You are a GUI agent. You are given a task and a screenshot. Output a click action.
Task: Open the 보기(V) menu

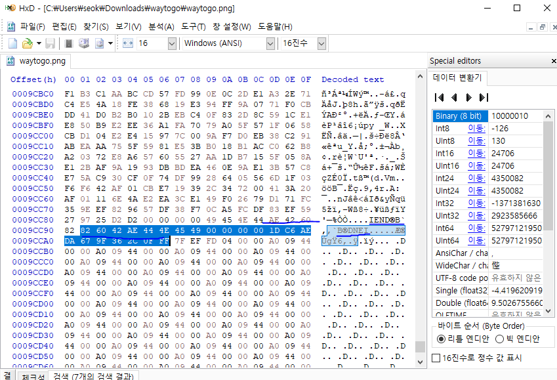coord(129,27)
